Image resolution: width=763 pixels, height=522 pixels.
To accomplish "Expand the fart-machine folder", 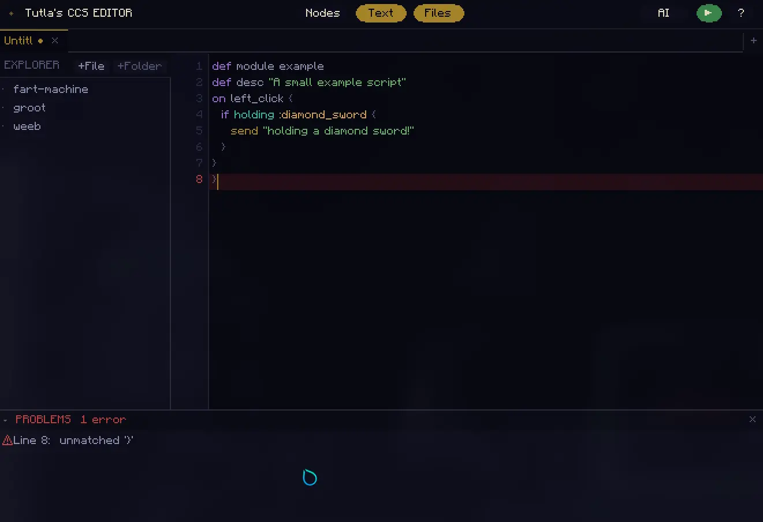I will [51, 89].
